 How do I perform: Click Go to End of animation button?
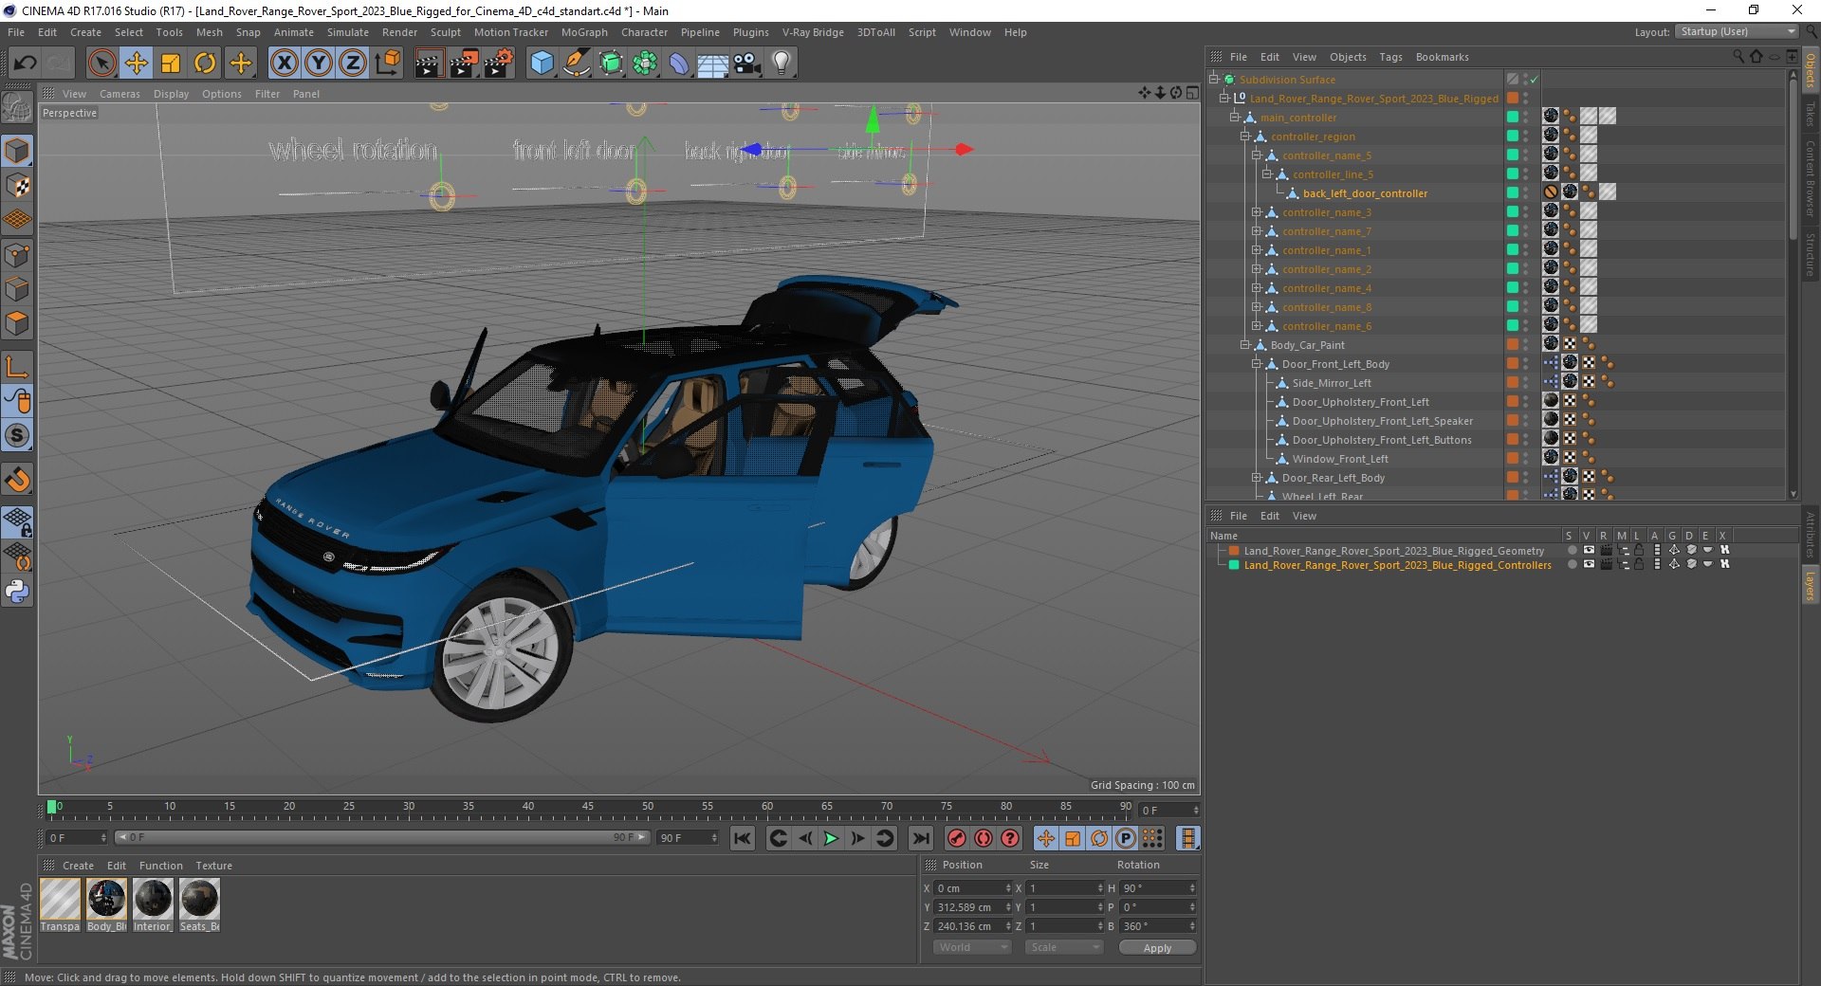tap(920, 838)
